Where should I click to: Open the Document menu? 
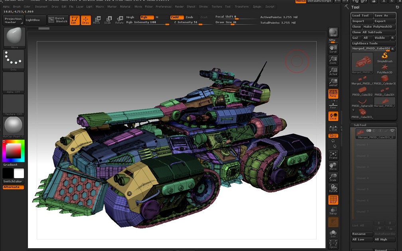point(41,7)
